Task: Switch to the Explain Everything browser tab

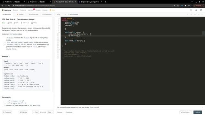Action: point(90,2)
